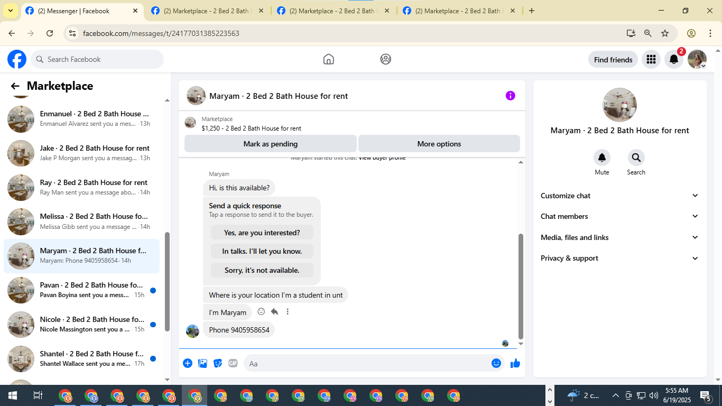The image size is (722, 406).
Task: Click the Facebook logo
Action: pos(17,59)
